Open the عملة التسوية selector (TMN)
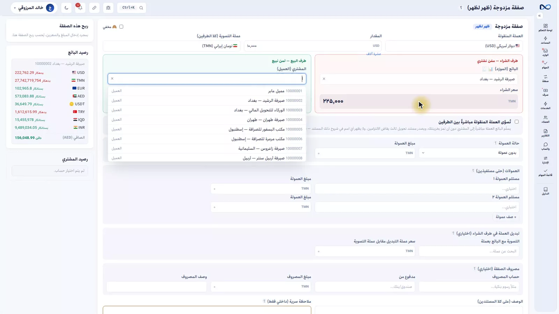 (x=172, y=46)
